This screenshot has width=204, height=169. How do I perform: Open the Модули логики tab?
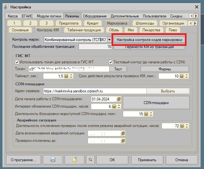coord(49,16)
